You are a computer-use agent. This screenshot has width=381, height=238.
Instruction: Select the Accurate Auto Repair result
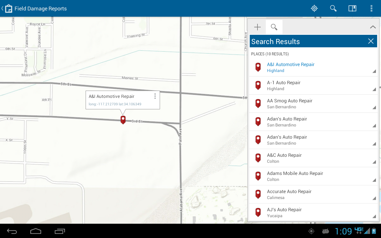point(313,194)
